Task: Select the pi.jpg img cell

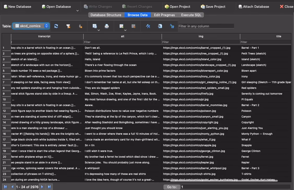Action: 201,99
